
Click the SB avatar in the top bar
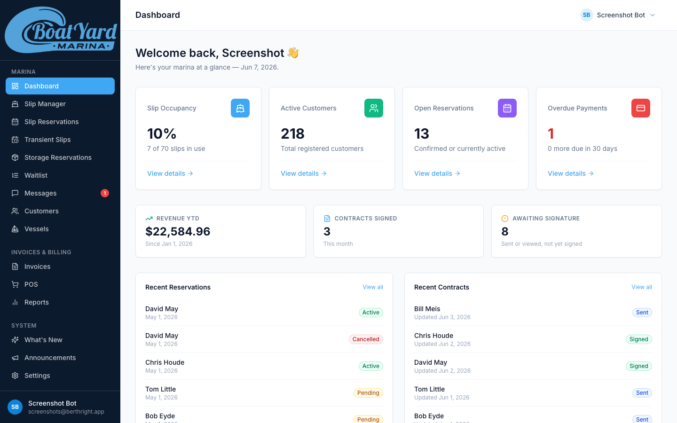(x=587, y=15)
